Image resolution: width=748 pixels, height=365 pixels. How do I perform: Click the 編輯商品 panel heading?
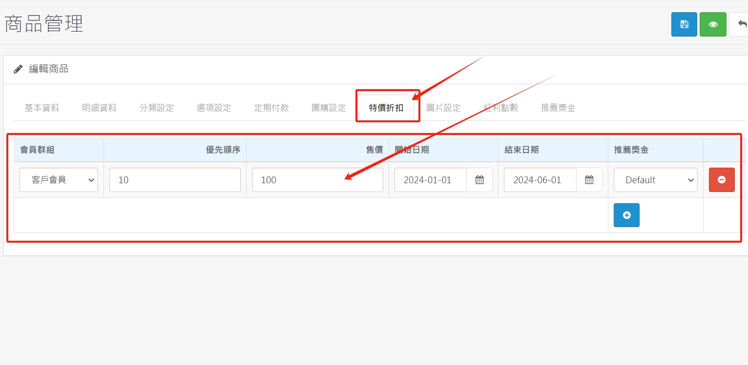(48, 69)
